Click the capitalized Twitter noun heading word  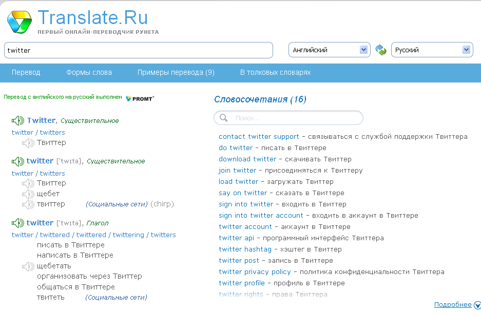pyautogui.click(x=42, y=120)
